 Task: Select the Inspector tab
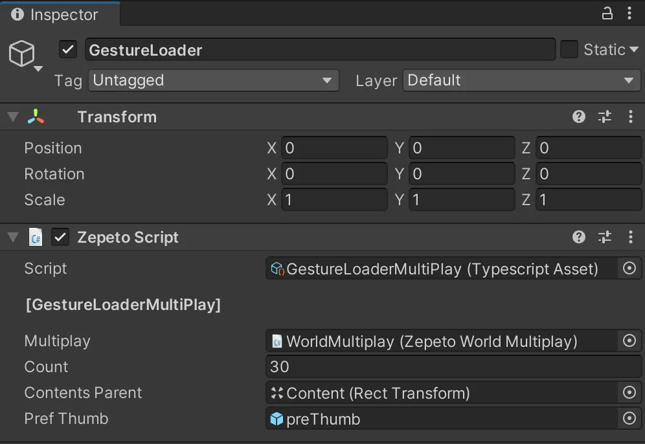tap(60, 13)
